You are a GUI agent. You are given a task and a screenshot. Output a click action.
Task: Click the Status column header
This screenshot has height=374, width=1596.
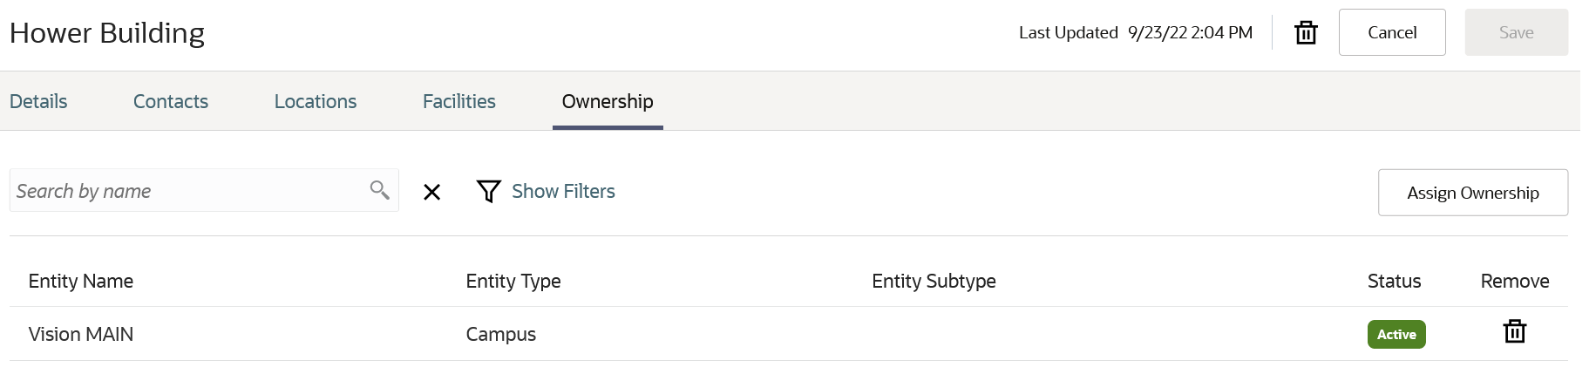coord(1394,281)
